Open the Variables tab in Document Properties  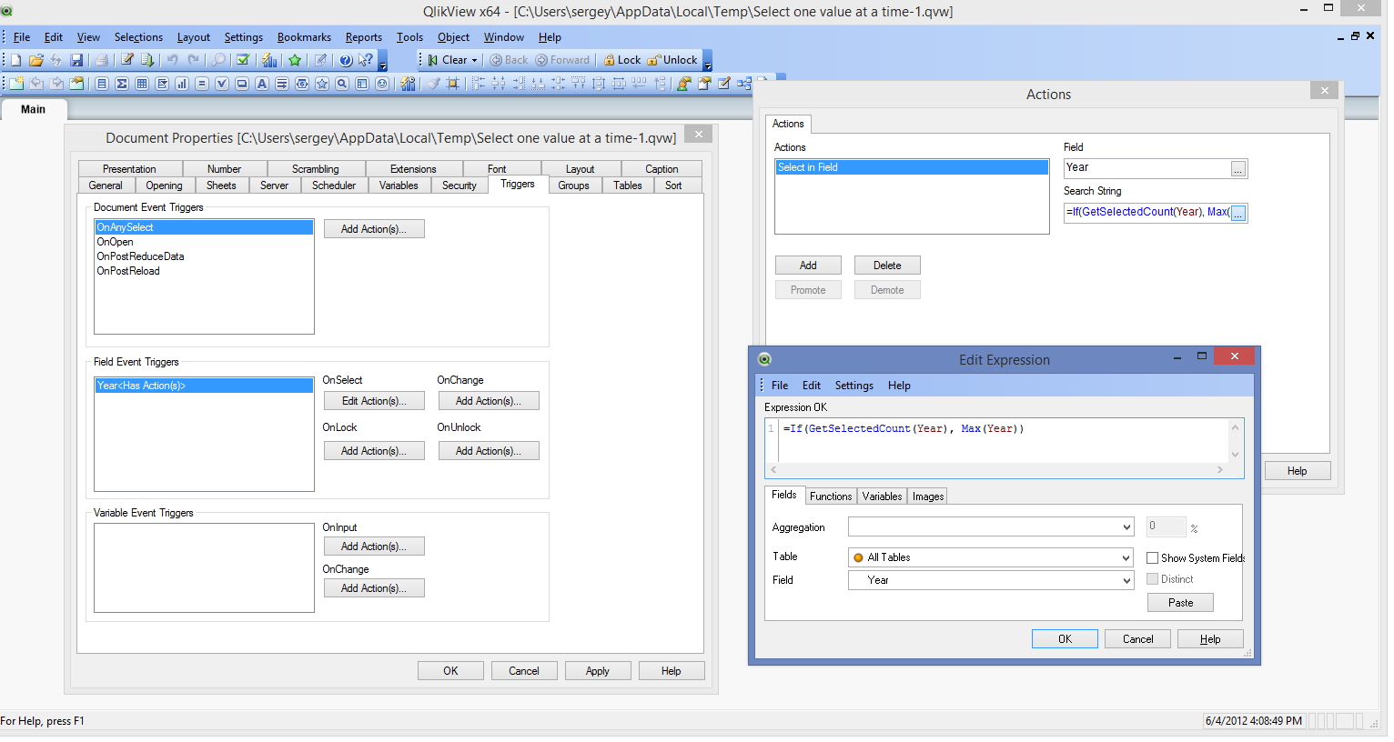399,185
